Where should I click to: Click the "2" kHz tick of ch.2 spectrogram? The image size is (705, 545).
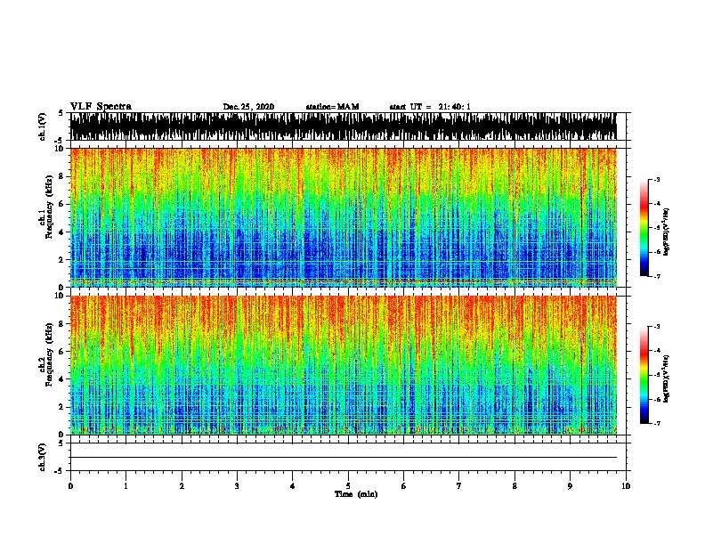tap(62, 407)
